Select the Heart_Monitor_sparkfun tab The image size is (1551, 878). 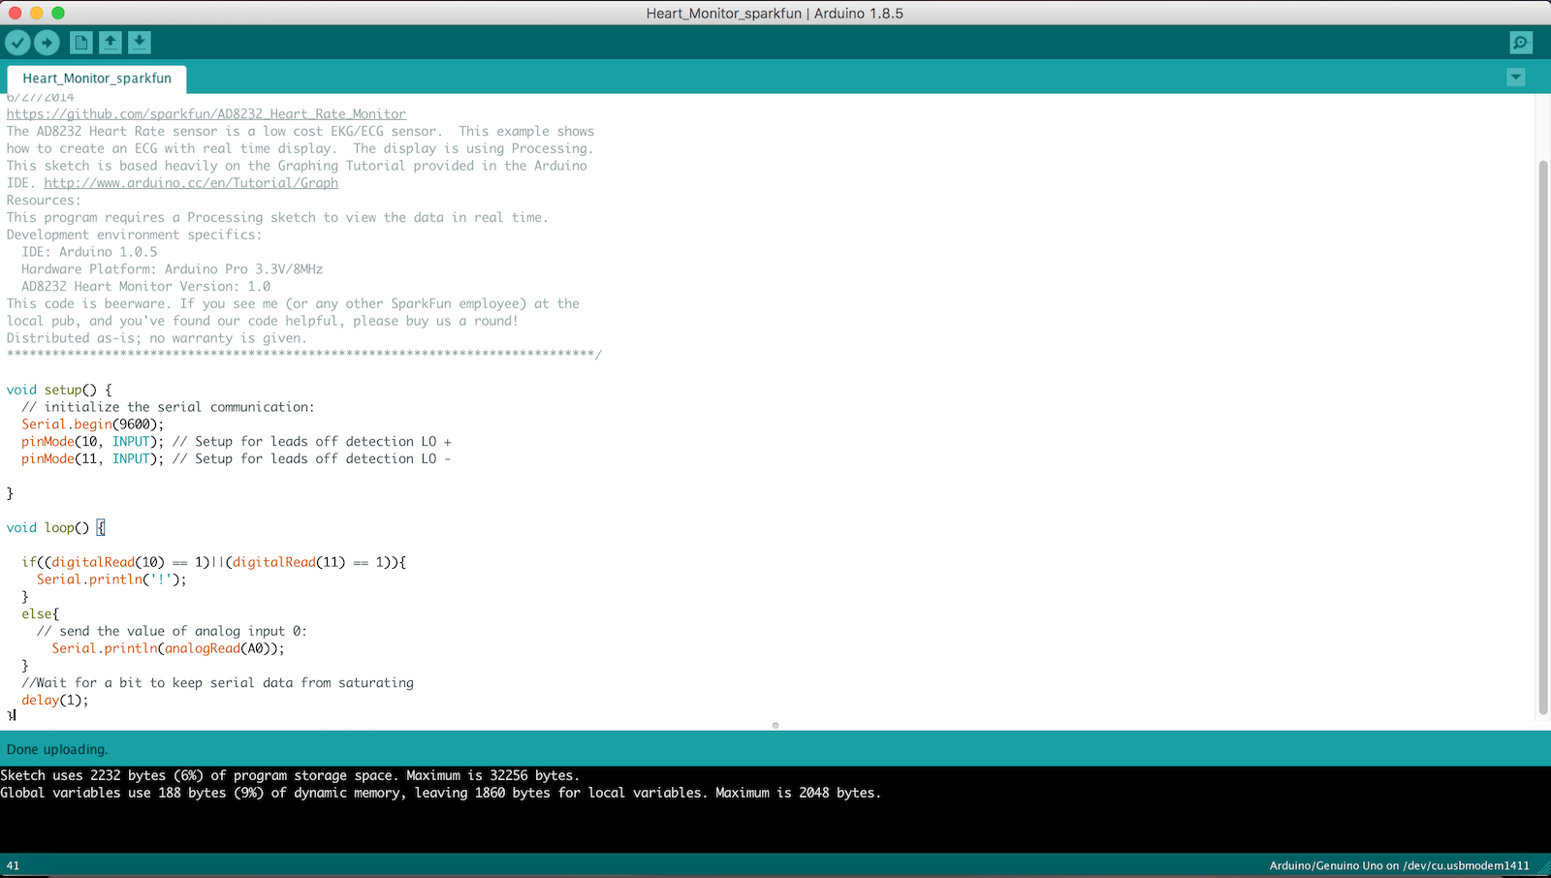97,78
